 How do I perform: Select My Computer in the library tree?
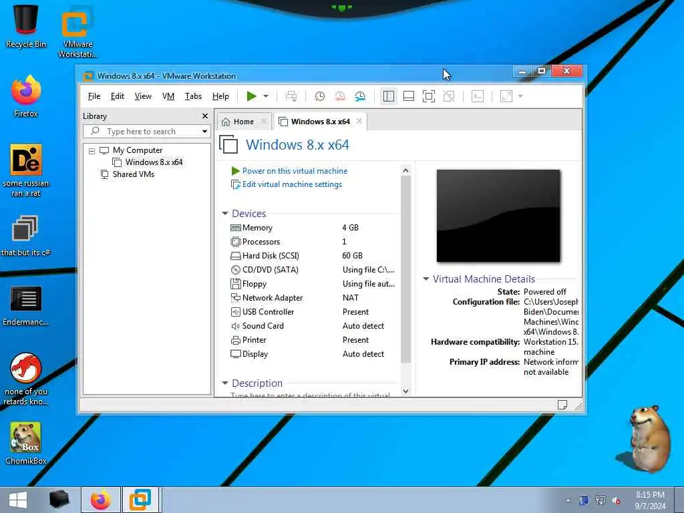(x=138, y=150)
